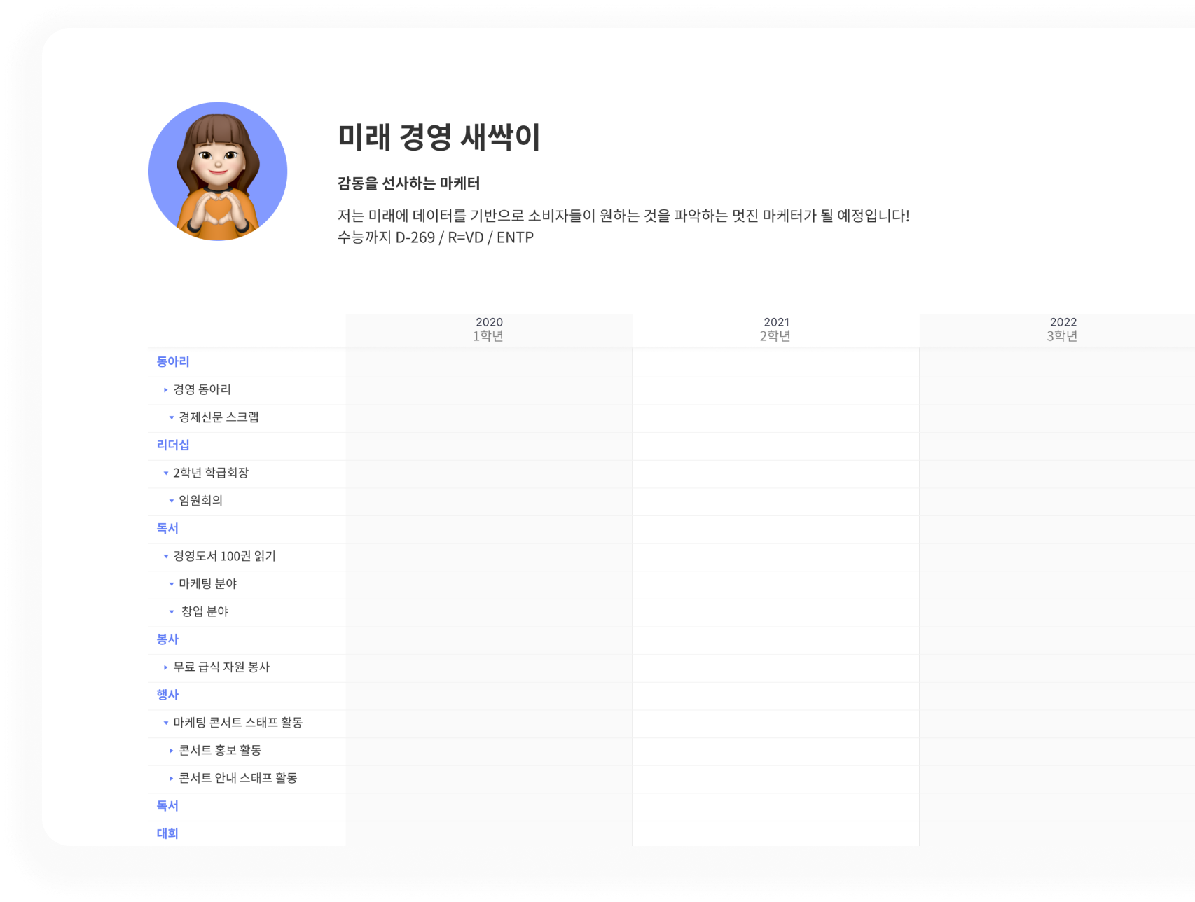Collapse the 경제신문 스크랩 row
The width and height of the screenshot is (1195, 902).
tap(171, 418)
